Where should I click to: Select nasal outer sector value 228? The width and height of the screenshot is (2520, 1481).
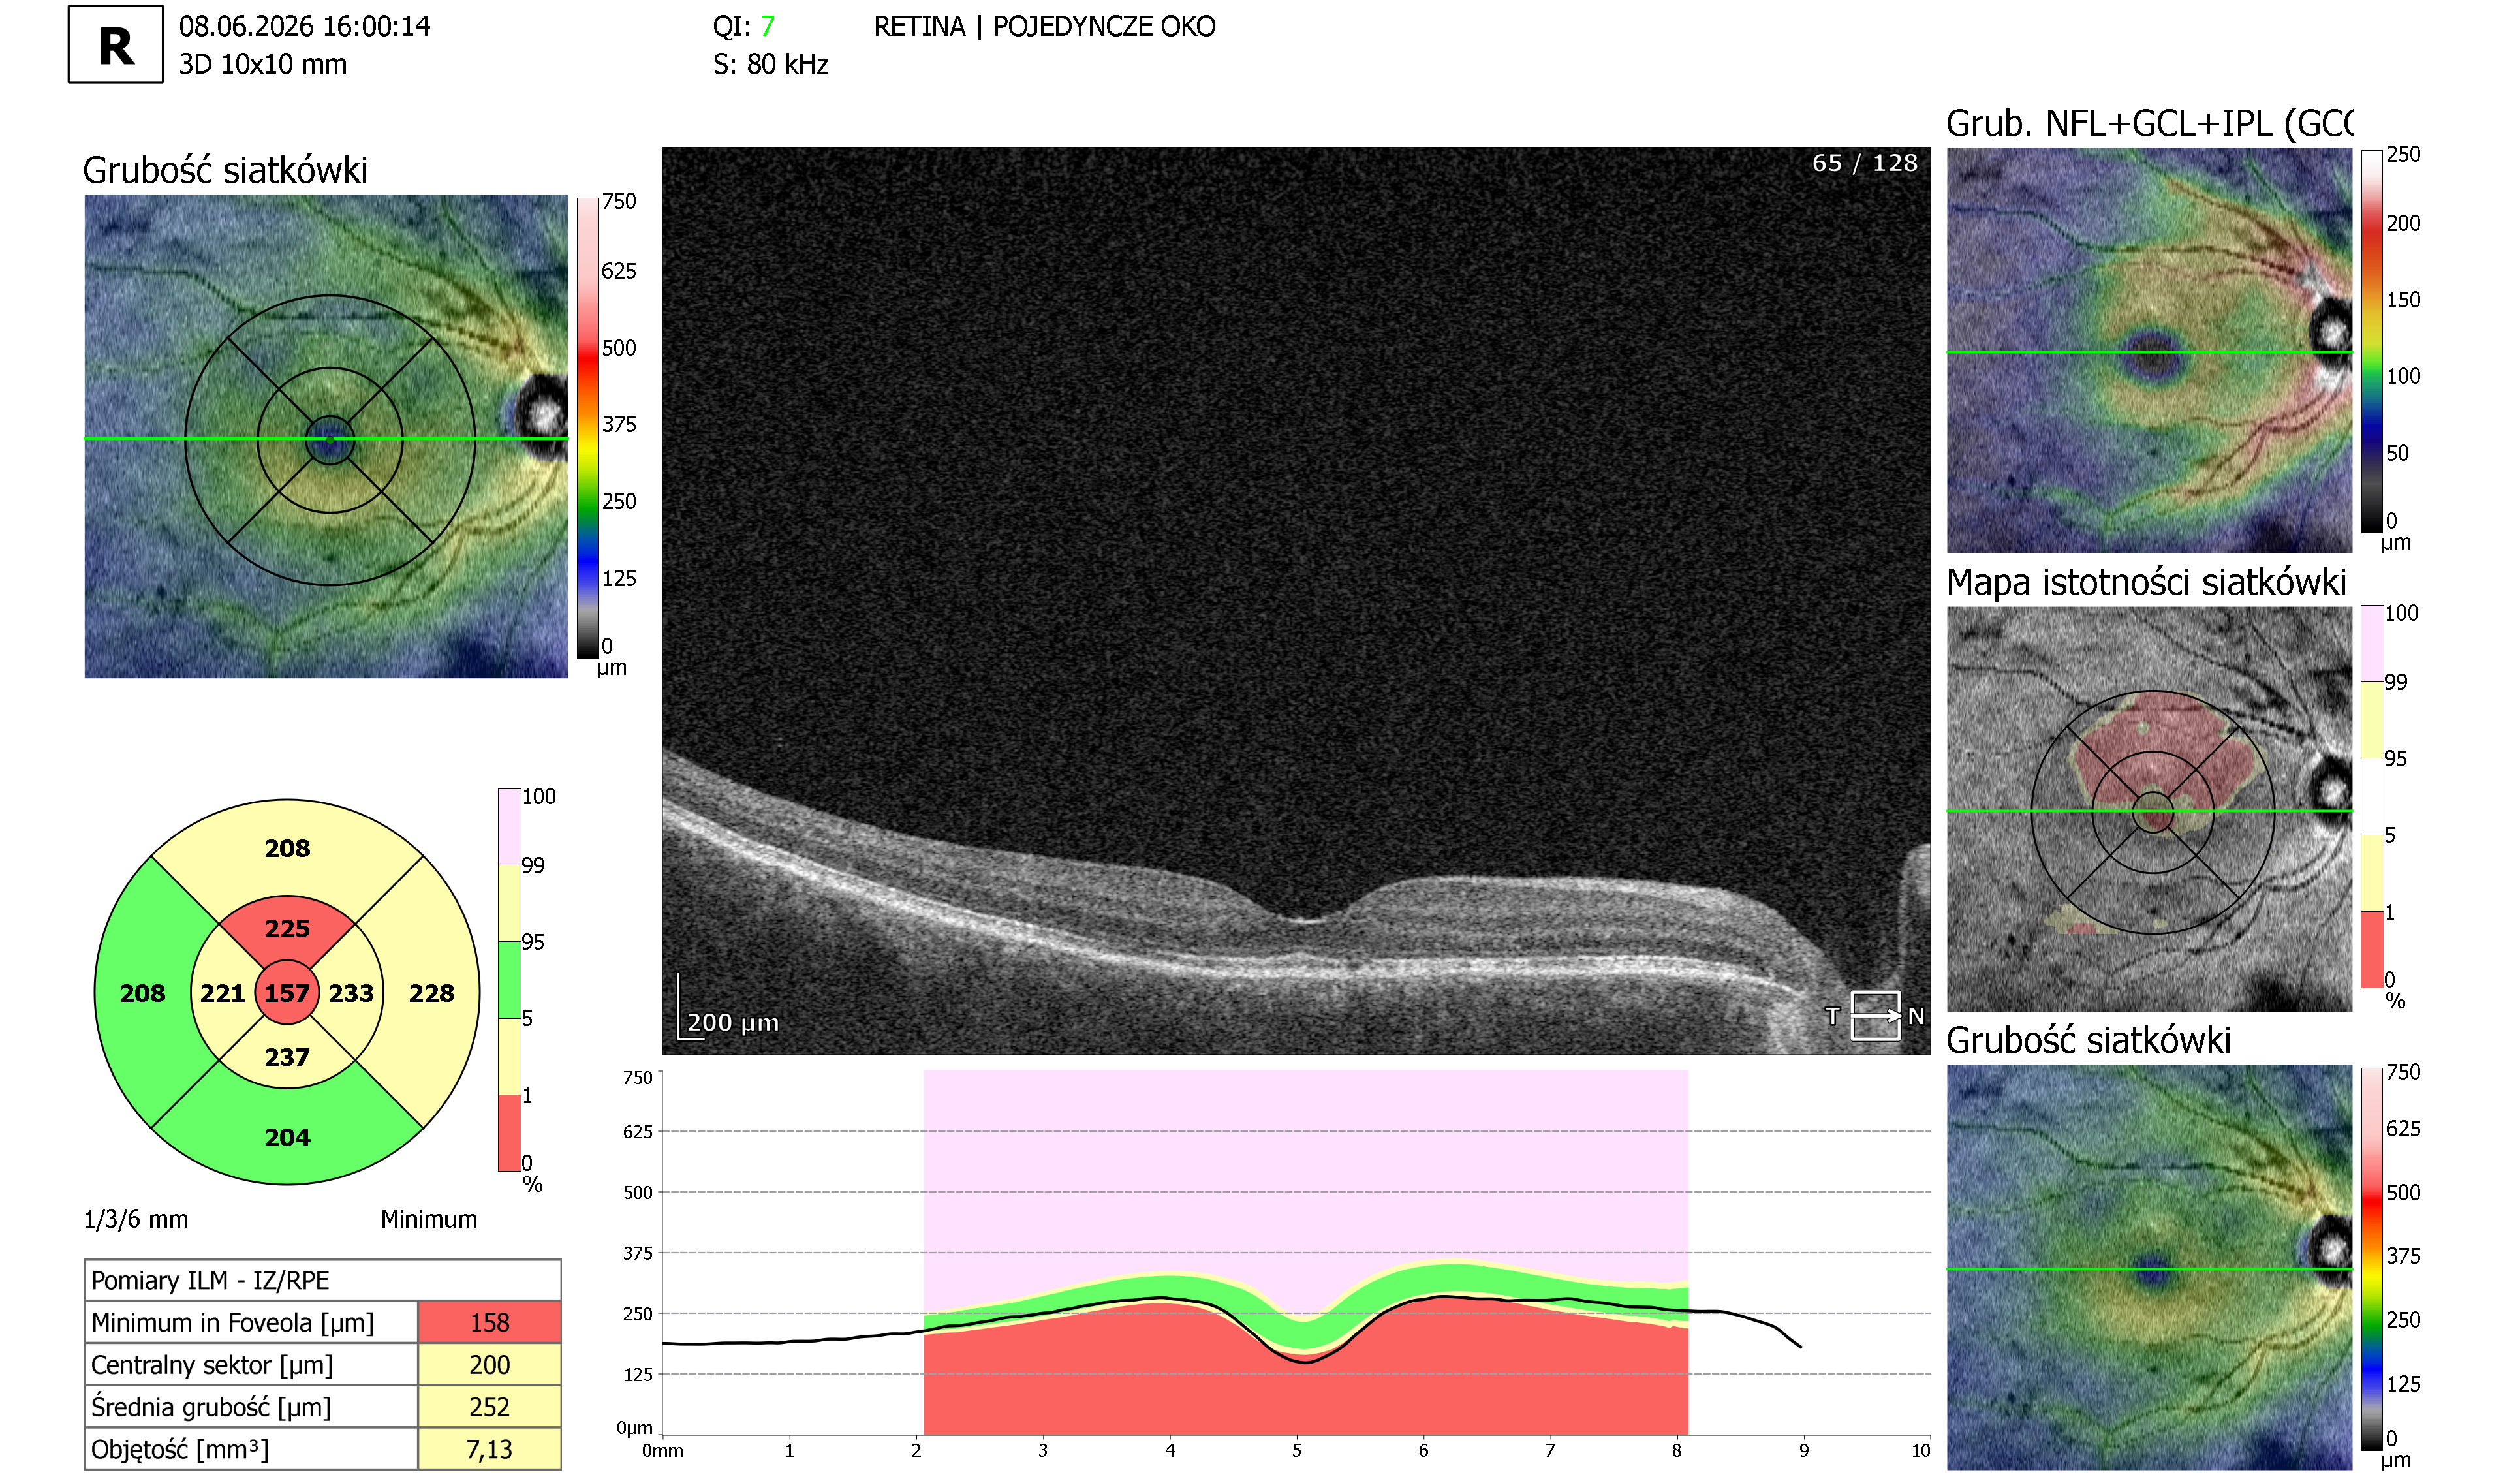click(431, 993)
